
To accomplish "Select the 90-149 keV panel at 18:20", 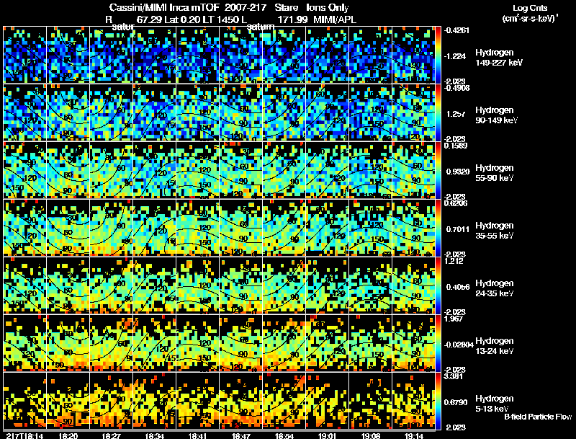I will [x=68, y=112].
